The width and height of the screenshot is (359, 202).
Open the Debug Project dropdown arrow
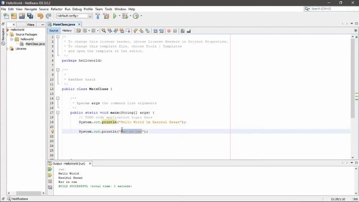(x=130, y=16)
